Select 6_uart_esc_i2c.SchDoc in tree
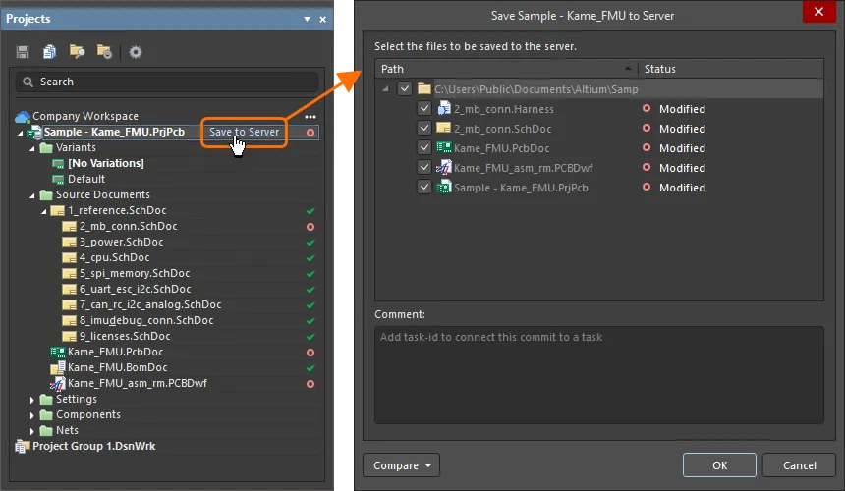845x491 pixels. pyautogui.click(x=136, y=289)
